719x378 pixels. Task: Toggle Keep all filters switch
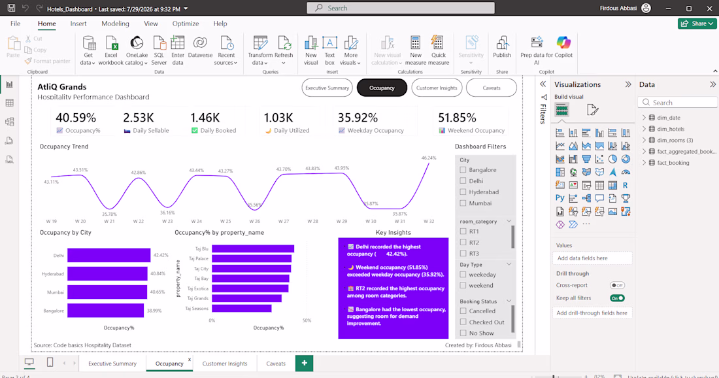coord(617,298)
